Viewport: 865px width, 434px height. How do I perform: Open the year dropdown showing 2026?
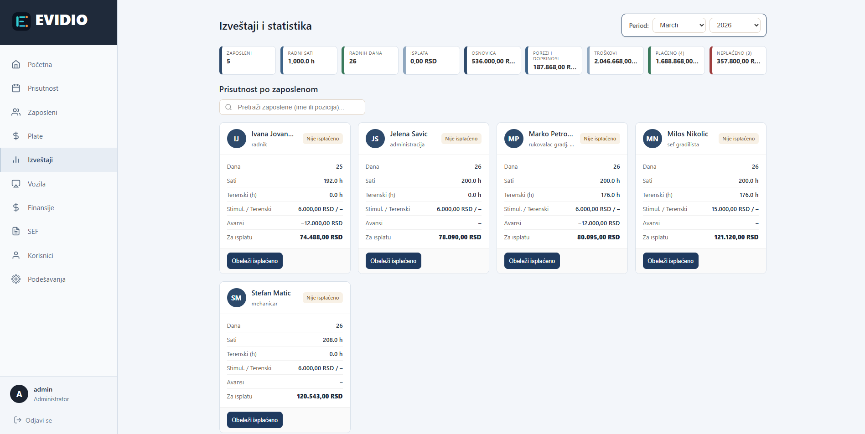coord(735,25)
